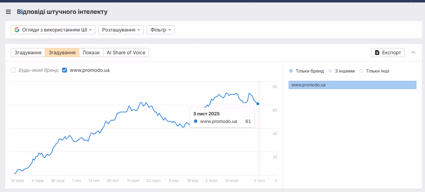Screen dimensions: 425x192
Task: Click the '23 серп' axis label
Action: [x=154, y=181]
